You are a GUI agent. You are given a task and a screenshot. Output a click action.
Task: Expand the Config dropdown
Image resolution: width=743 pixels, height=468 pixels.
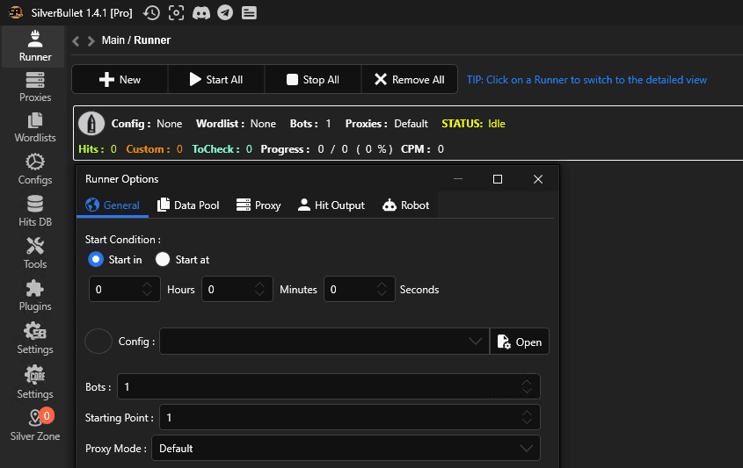click(x=475, y=342)
